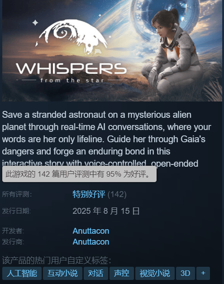Open the publisher Anuttacon link

(x=91, y=242)
